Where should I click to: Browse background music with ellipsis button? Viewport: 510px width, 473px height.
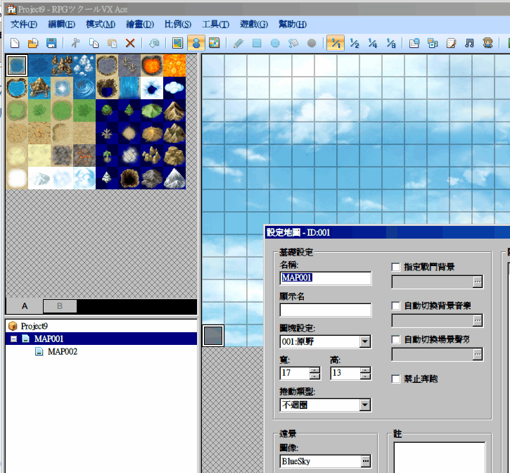tap(477, 321)
